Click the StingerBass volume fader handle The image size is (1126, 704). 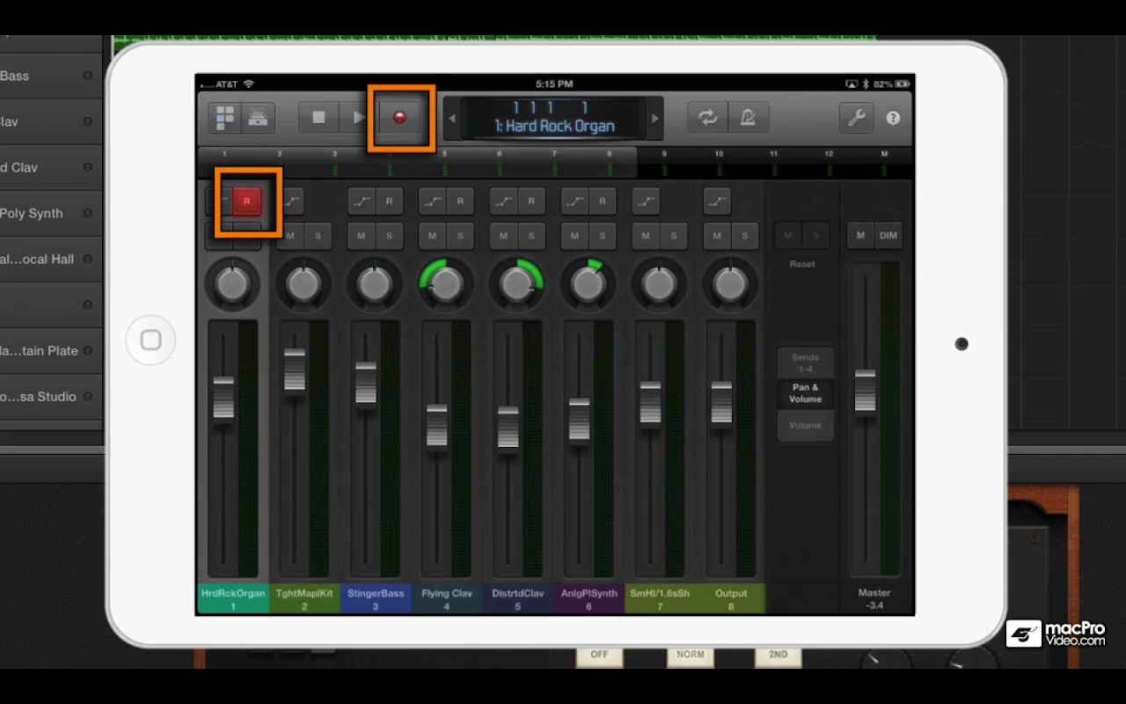[366, 383]
